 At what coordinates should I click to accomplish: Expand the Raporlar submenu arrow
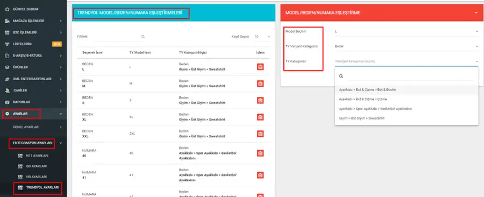point(61,102)
